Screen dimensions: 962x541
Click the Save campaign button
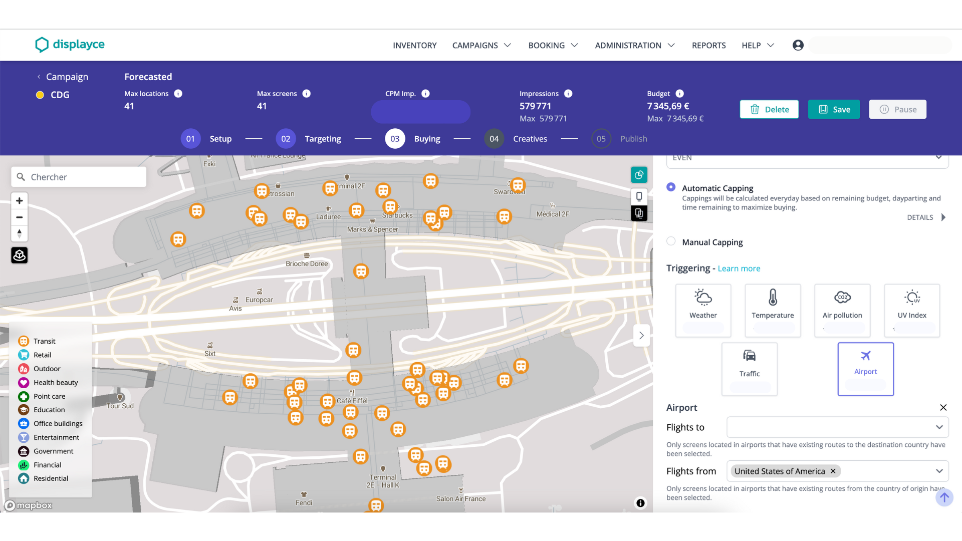click(834, 109)
